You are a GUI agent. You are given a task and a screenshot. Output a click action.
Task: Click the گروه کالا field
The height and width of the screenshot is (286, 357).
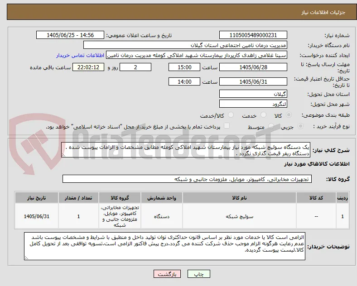coord(187,179)
